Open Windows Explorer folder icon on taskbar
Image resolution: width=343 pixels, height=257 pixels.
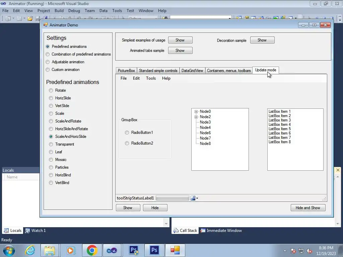point(50,250)
